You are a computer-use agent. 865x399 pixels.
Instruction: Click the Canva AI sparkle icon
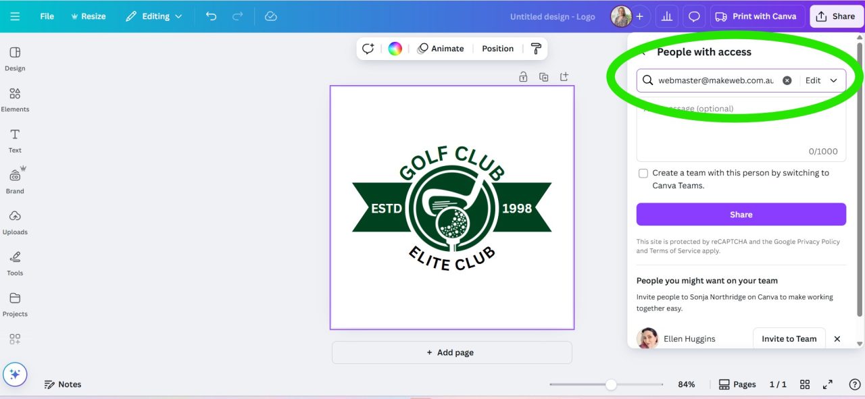click(15, 373)
